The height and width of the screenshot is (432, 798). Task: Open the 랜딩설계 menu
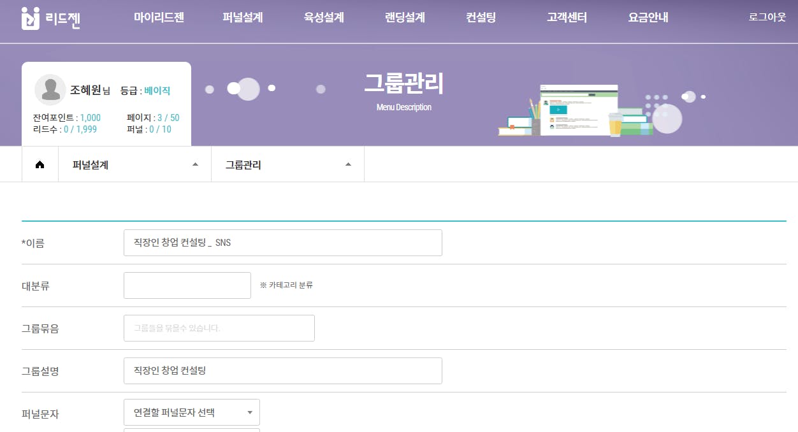(x=405, y=18)
